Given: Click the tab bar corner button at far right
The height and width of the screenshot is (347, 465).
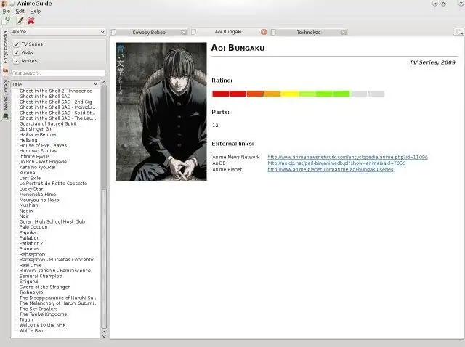Looking at the screenshot, I should tap(458, 32).
